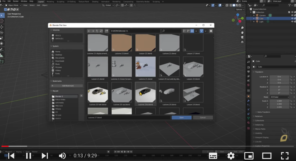The image size is (296, 161).
Task: Open display mode options dropdown arrow
Action: pos(196,31)
